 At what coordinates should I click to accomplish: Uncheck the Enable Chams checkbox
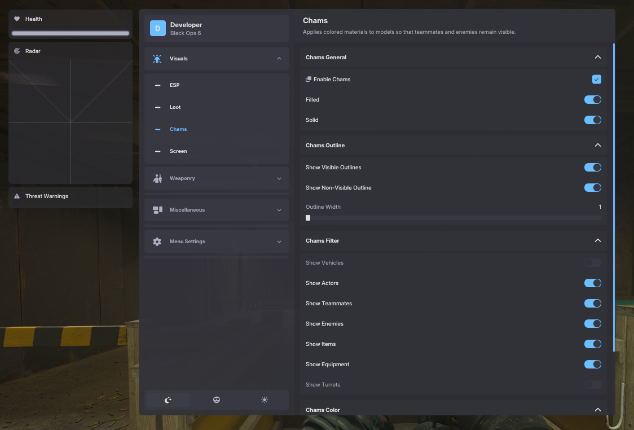596,80
